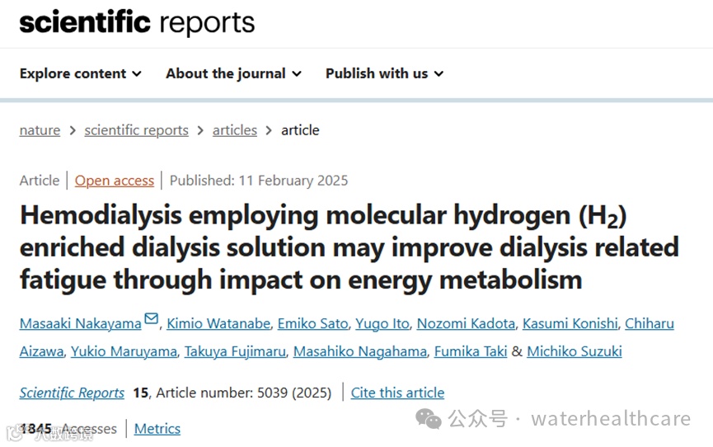713x447 pixels.
Task: Open author Masaaki Nakayama's profile
Action: [x=80, y=323]
